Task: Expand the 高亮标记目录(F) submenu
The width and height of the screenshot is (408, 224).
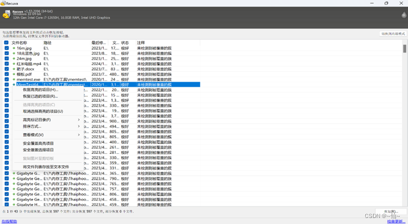Action: [48, 120]
